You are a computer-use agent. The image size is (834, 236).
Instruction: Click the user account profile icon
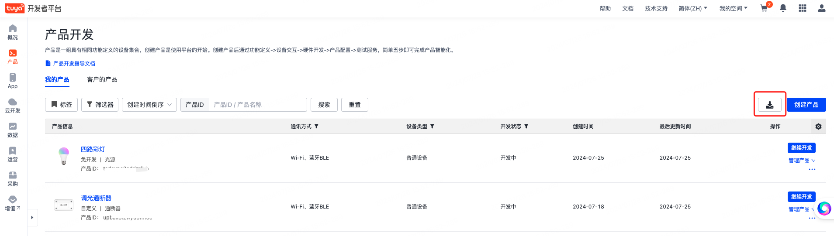pos(821,8)
